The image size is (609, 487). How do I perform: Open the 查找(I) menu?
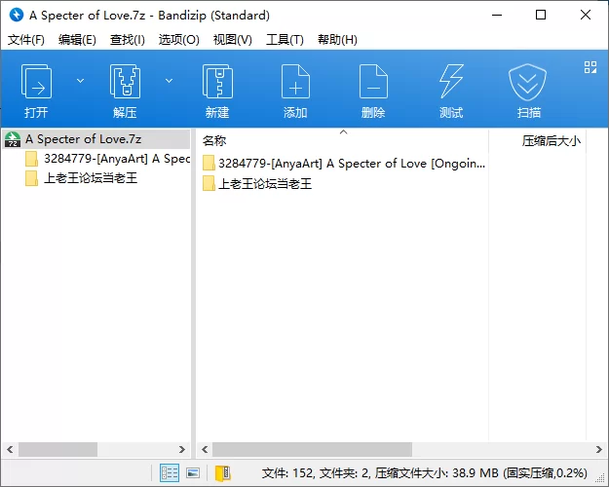click(128, 39)
